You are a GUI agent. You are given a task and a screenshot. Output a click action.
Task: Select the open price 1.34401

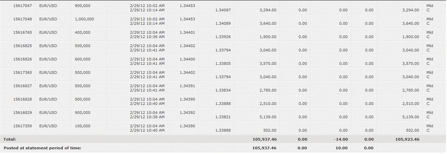[x=187, y=33]
